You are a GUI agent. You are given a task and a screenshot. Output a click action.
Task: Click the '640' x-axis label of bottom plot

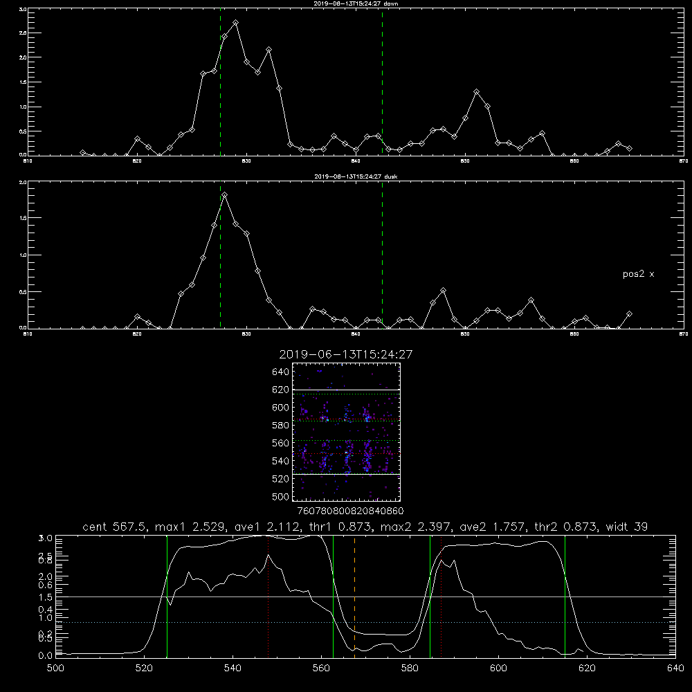[675, 668]
